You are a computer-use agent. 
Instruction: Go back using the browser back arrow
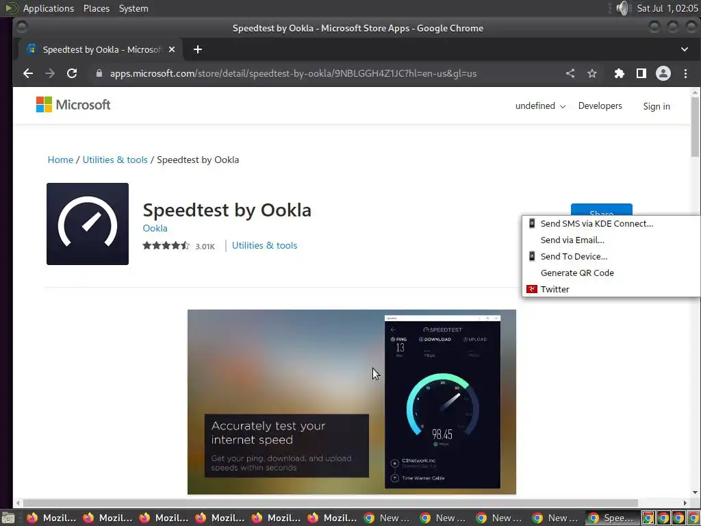[x=27, y=73]
